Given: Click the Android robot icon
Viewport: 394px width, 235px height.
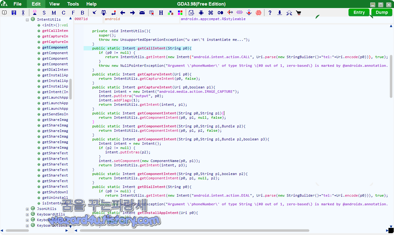Looking at the screenshot, I should coord(201,13).
